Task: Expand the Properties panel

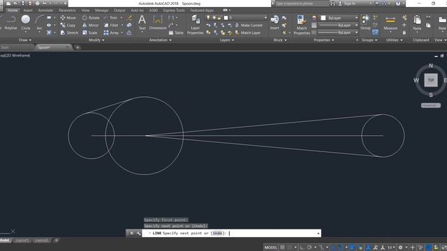Action: tap(323, 40)
